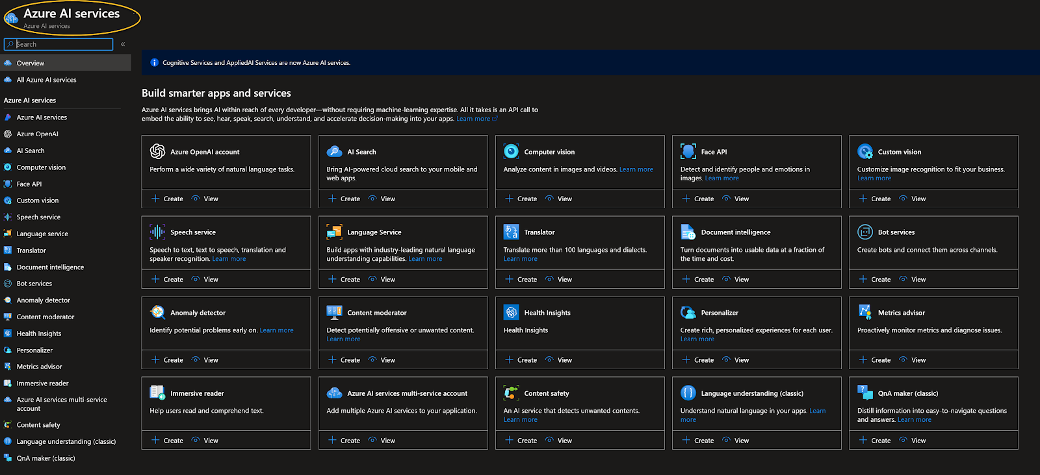This screenshot has width=1040, height=475.
Task: View Face API resources
Action: [736, 199]
